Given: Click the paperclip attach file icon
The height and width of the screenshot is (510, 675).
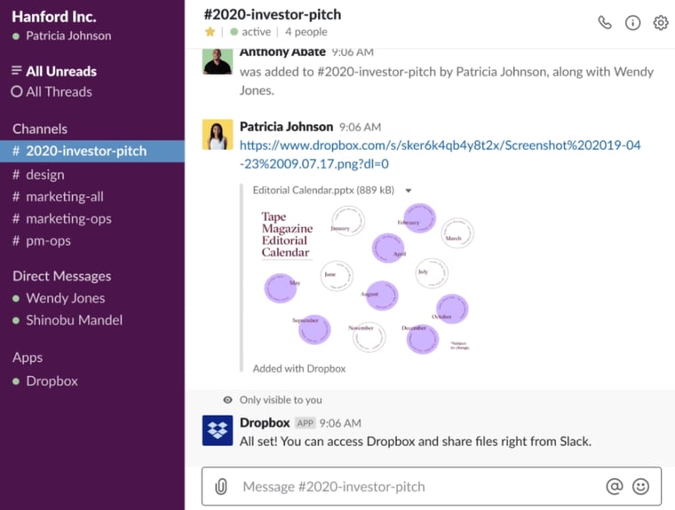Looking at the screenshot, I should coord(221,486).
